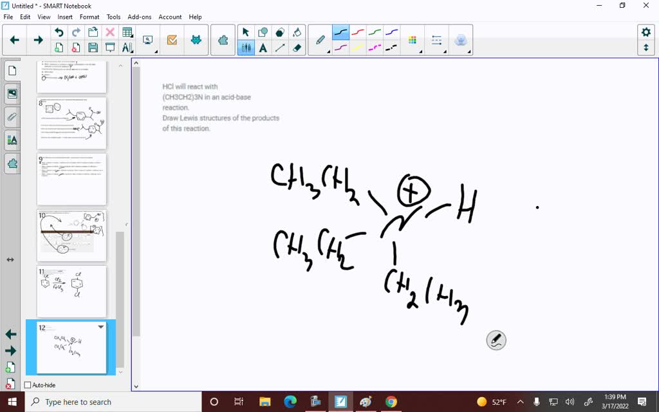Click the Undo arrow
659x412 pixels.
(x=59, y=32)
